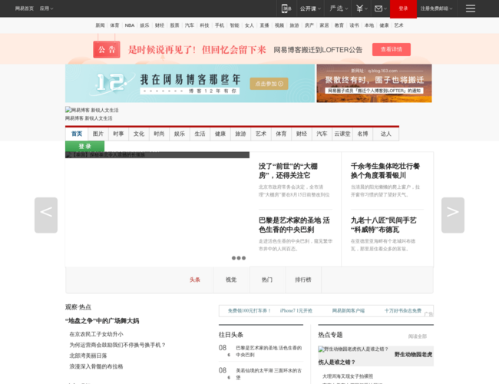This screenshot has width=499, height=384.
Task: Select the 生活 blog tab
Action: pyautogui.click(x=200, y=134)
